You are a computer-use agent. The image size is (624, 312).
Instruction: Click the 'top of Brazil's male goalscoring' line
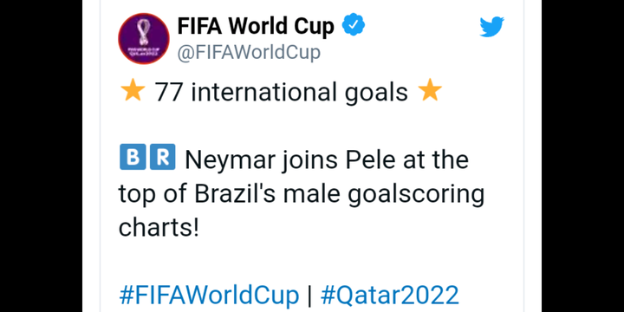302,195
